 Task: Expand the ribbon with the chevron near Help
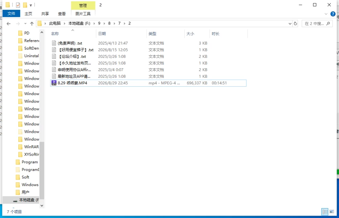[326, 14]
